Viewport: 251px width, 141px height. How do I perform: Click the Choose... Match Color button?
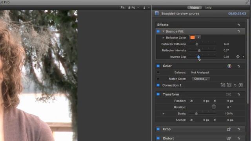point(200,79)
